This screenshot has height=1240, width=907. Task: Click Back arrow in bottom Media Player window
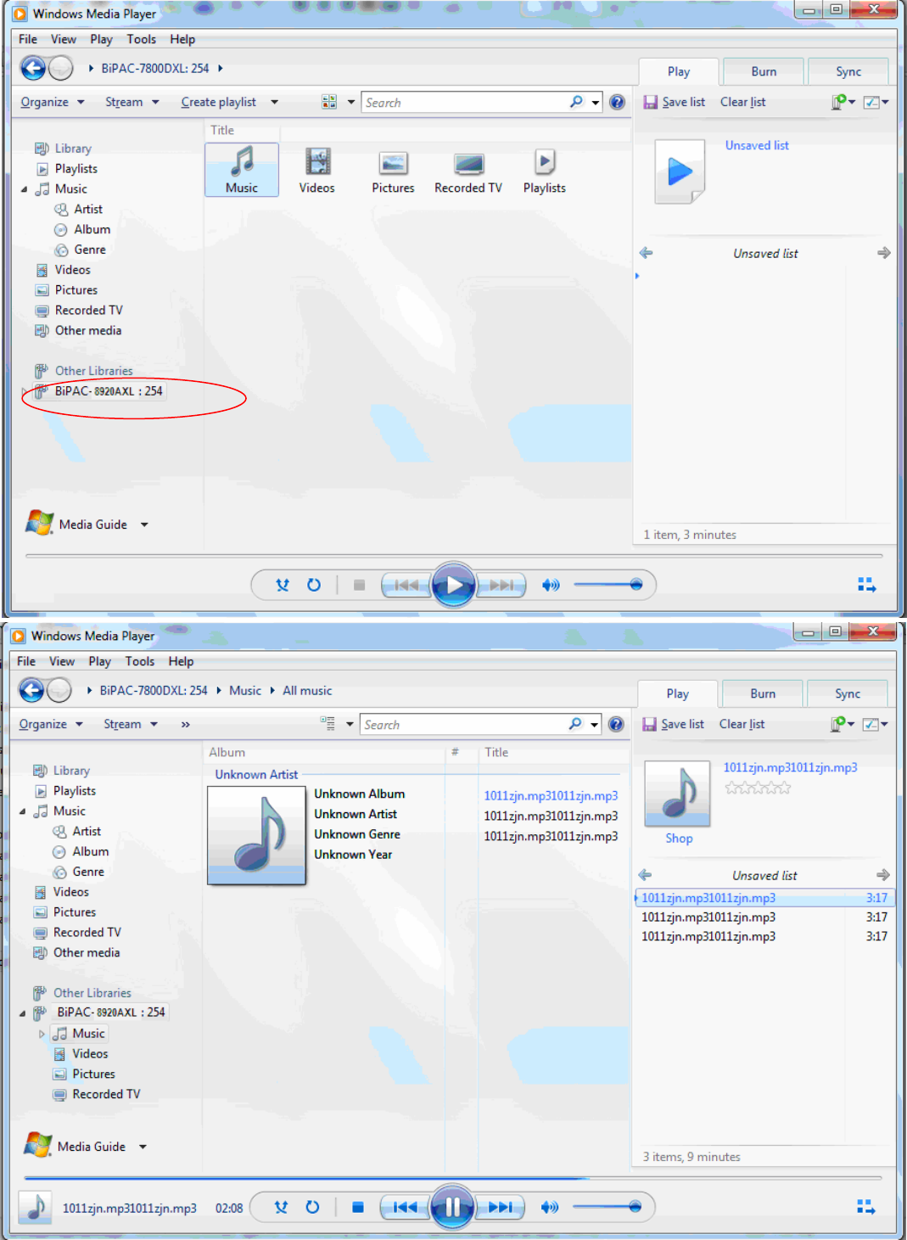tap(31, 690)
